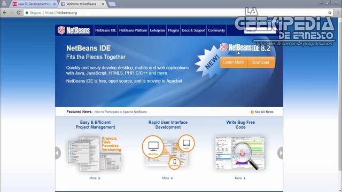Click project management screenshot thumbnail
Viewport: 342px width, 192px height.
(94, 154)
